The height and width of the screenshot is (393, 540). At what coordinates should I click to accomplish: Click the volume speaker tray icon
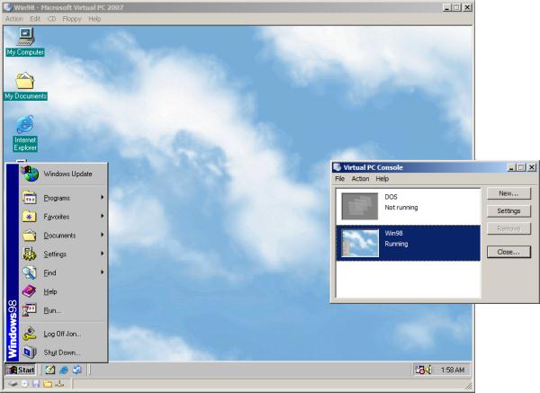(428, 370)
